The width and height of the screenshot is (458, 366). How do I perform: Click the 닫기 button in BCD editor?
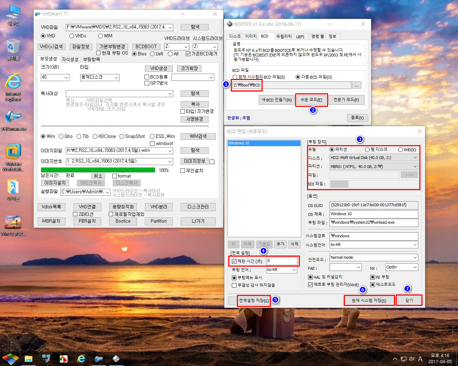[409, 301]
